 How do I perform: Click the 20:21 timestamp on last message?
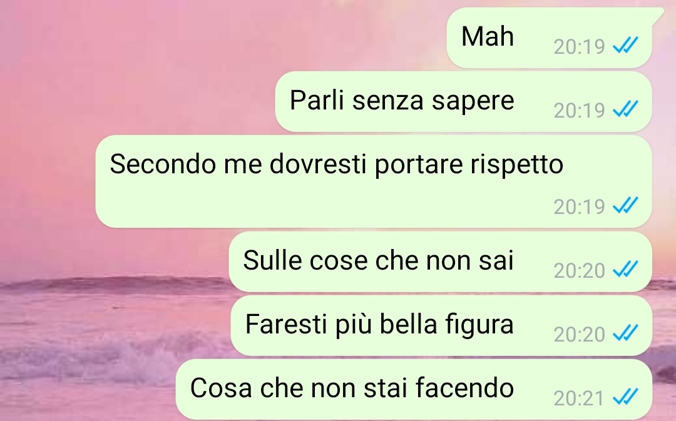point(579,398)
